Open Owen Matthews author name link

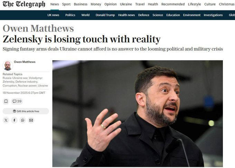coord(25,62)
